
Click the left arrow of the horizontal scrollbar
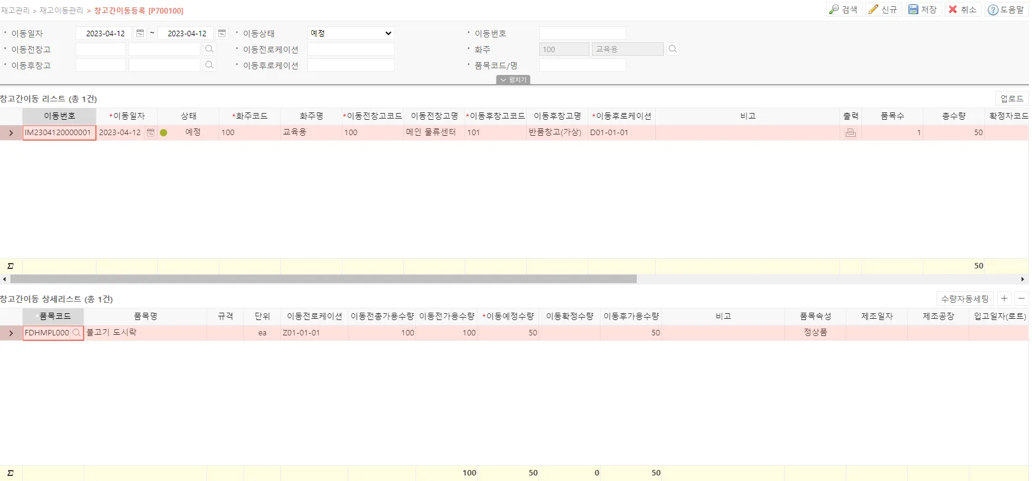point(4,279)
